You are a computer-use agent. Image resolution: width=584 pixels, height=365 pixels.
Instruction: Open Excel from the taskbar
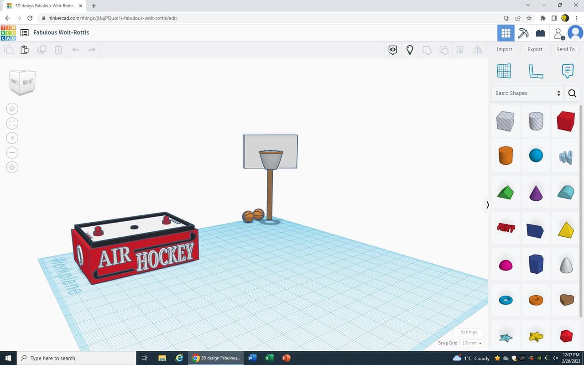point(269,358)
